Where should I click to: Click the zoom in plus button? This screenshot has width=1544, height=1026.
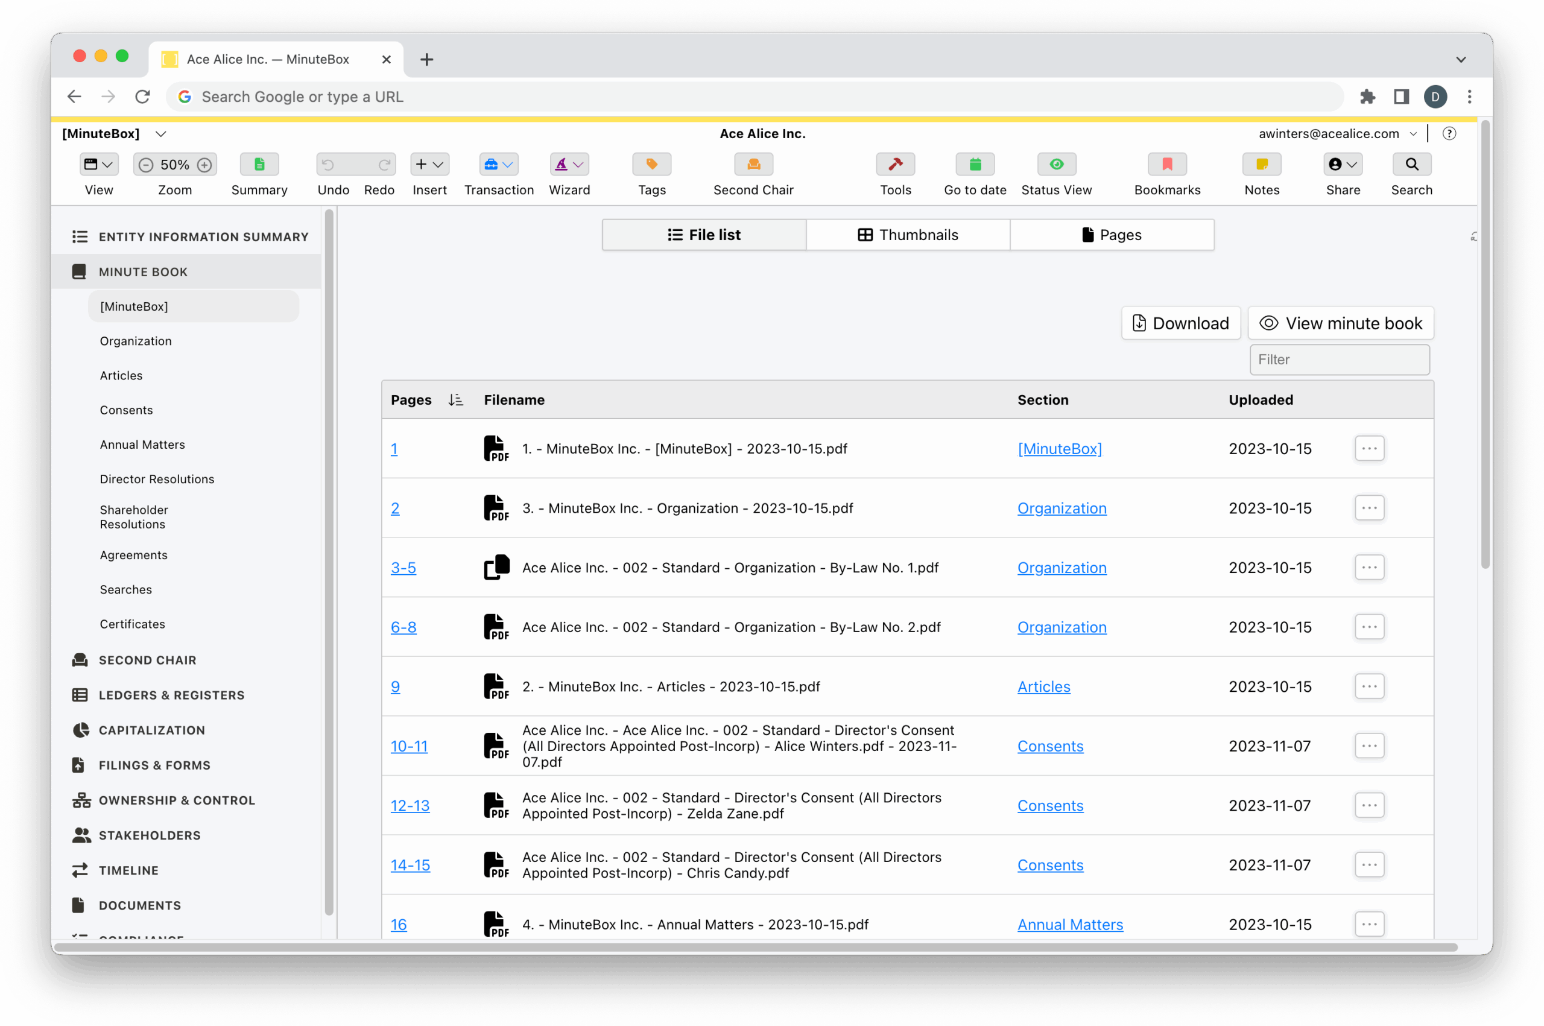(x=205, y=165)
